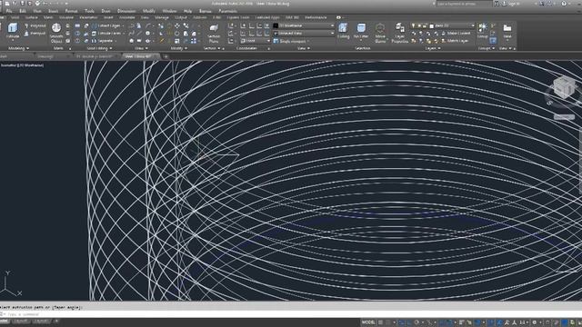
Task: Open the Window menu
Action: pos(169,11)
